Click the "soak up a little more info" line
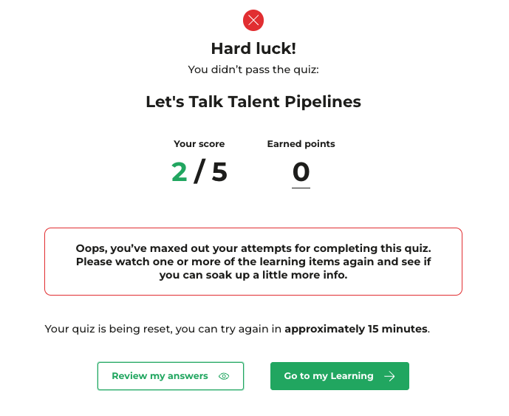The width and height of the screenshot is (509, 416). point(253,275)
